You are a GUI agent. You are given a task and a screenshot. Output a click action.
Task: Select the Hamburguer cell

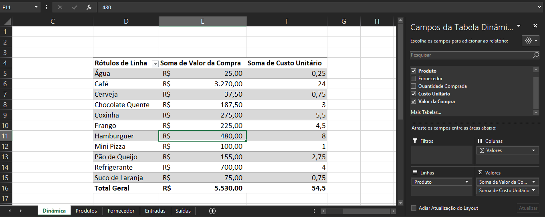126,136
